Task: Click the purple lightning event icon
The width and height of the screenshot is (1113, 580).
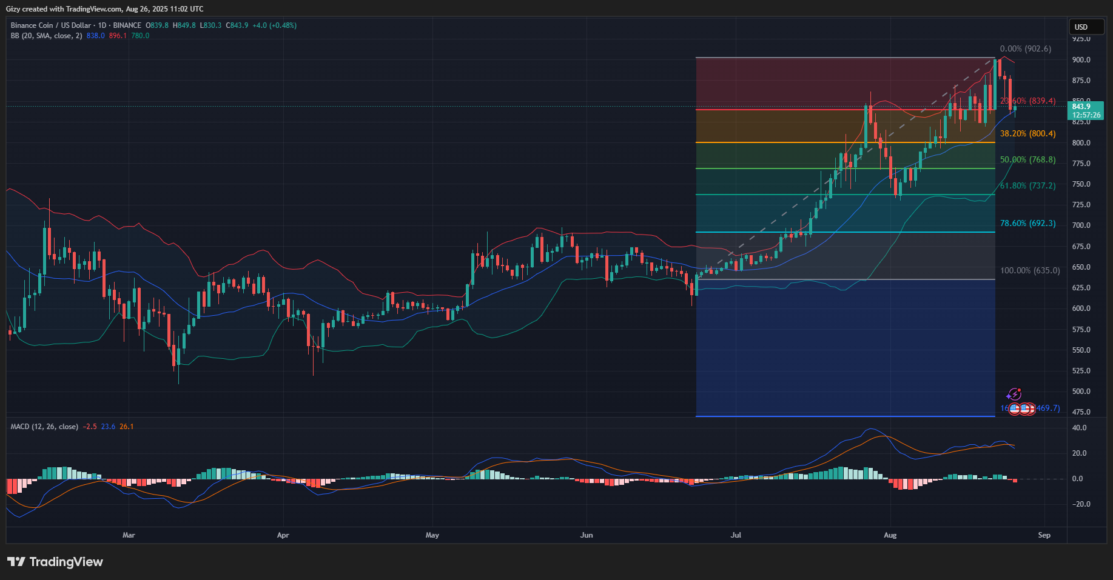Action: [1014, 395]
